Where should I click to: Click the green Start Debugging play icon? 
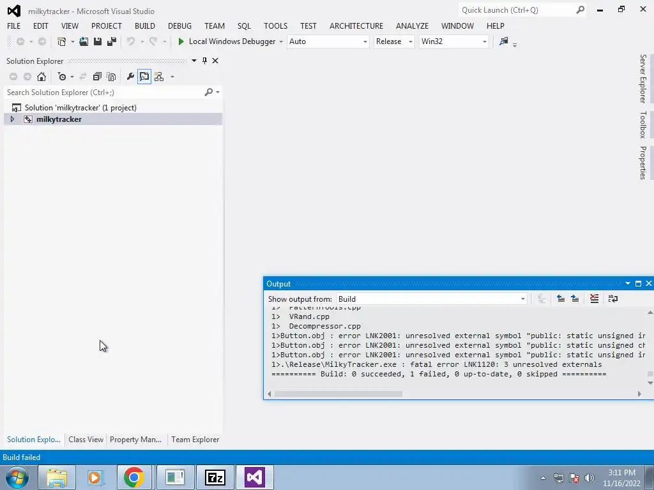coord(181,41)
